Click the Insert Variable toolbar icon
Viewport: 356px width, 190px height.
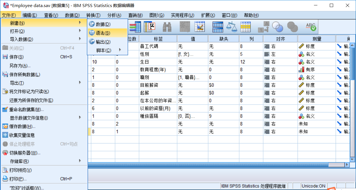pos(200,27)
